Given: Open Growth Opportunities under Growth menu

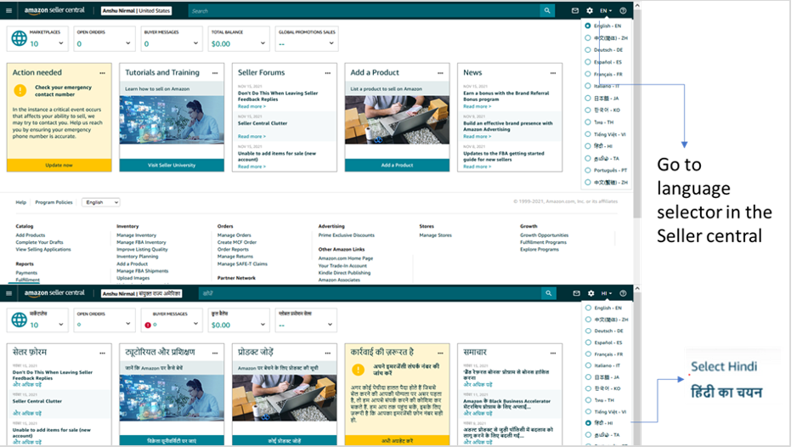Looking at the screenshot, I should [x=544, y=235].
